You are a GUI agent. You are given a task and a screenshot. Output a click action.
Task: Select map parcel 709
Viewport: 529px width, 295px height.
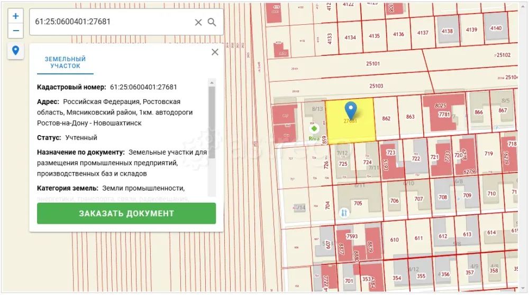[467, 195]
